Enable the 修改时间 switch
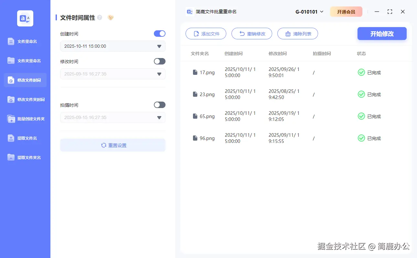Viewport: 417px width, 258px height. tap(160, 61)
